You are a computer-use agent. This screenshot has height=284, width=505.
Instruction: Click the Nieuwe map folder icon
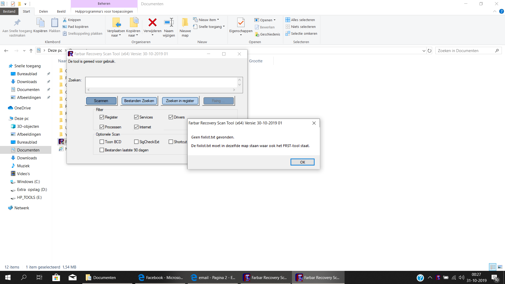[x=185, y=23]
